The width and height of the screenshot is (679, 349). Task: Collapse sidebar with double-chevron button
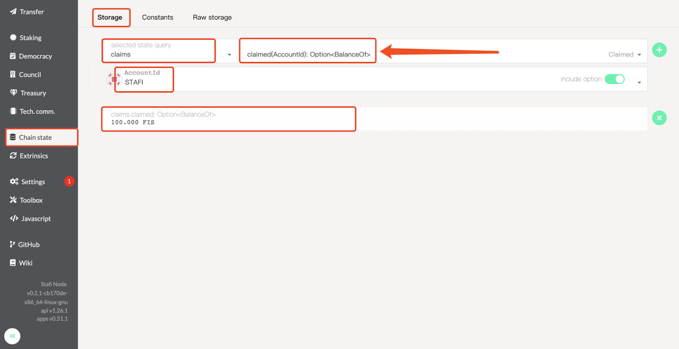(12, 336)
